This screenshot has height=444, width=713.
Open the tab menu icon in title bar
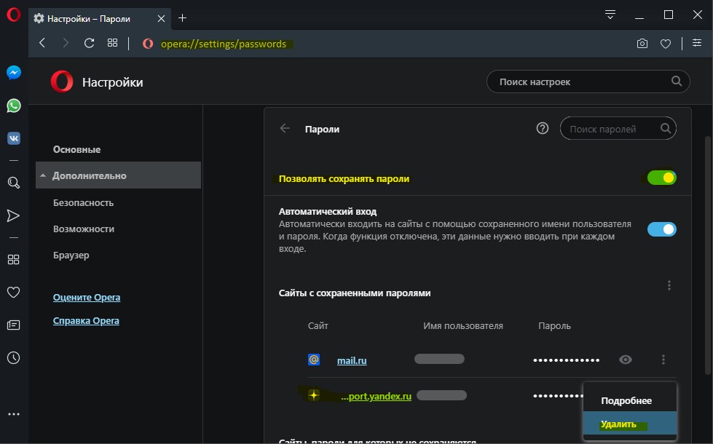click(x=610, y=15)
